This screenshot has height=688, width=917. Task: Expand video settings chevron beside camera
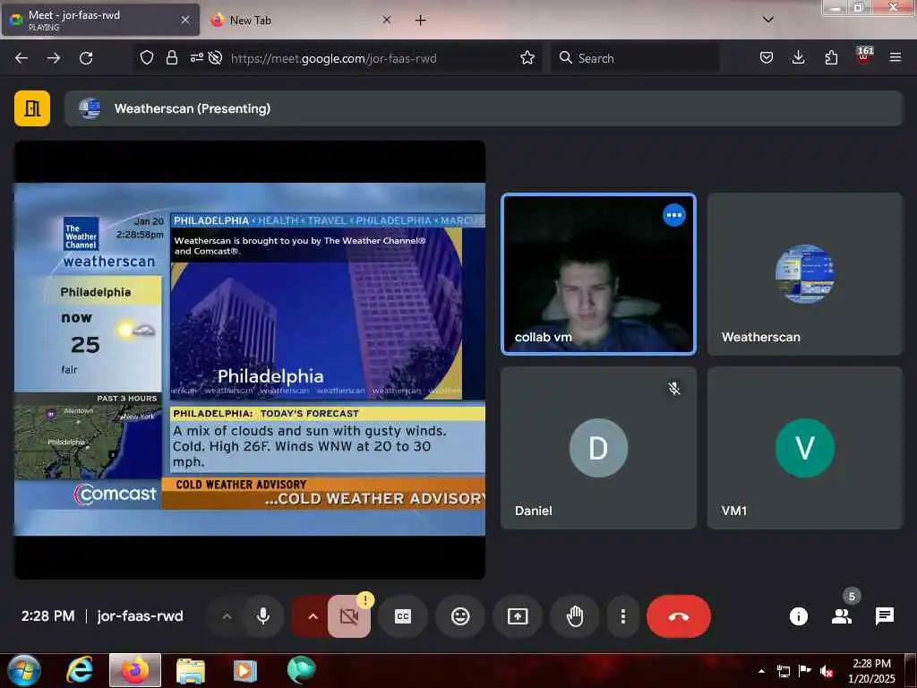click(x=313, y=616)
